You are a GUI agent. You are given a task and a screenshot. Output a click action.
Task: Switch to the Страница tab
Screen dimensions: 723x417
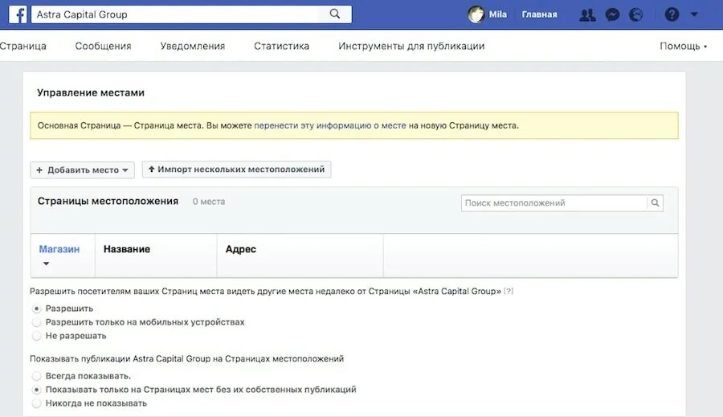point(23,46)
